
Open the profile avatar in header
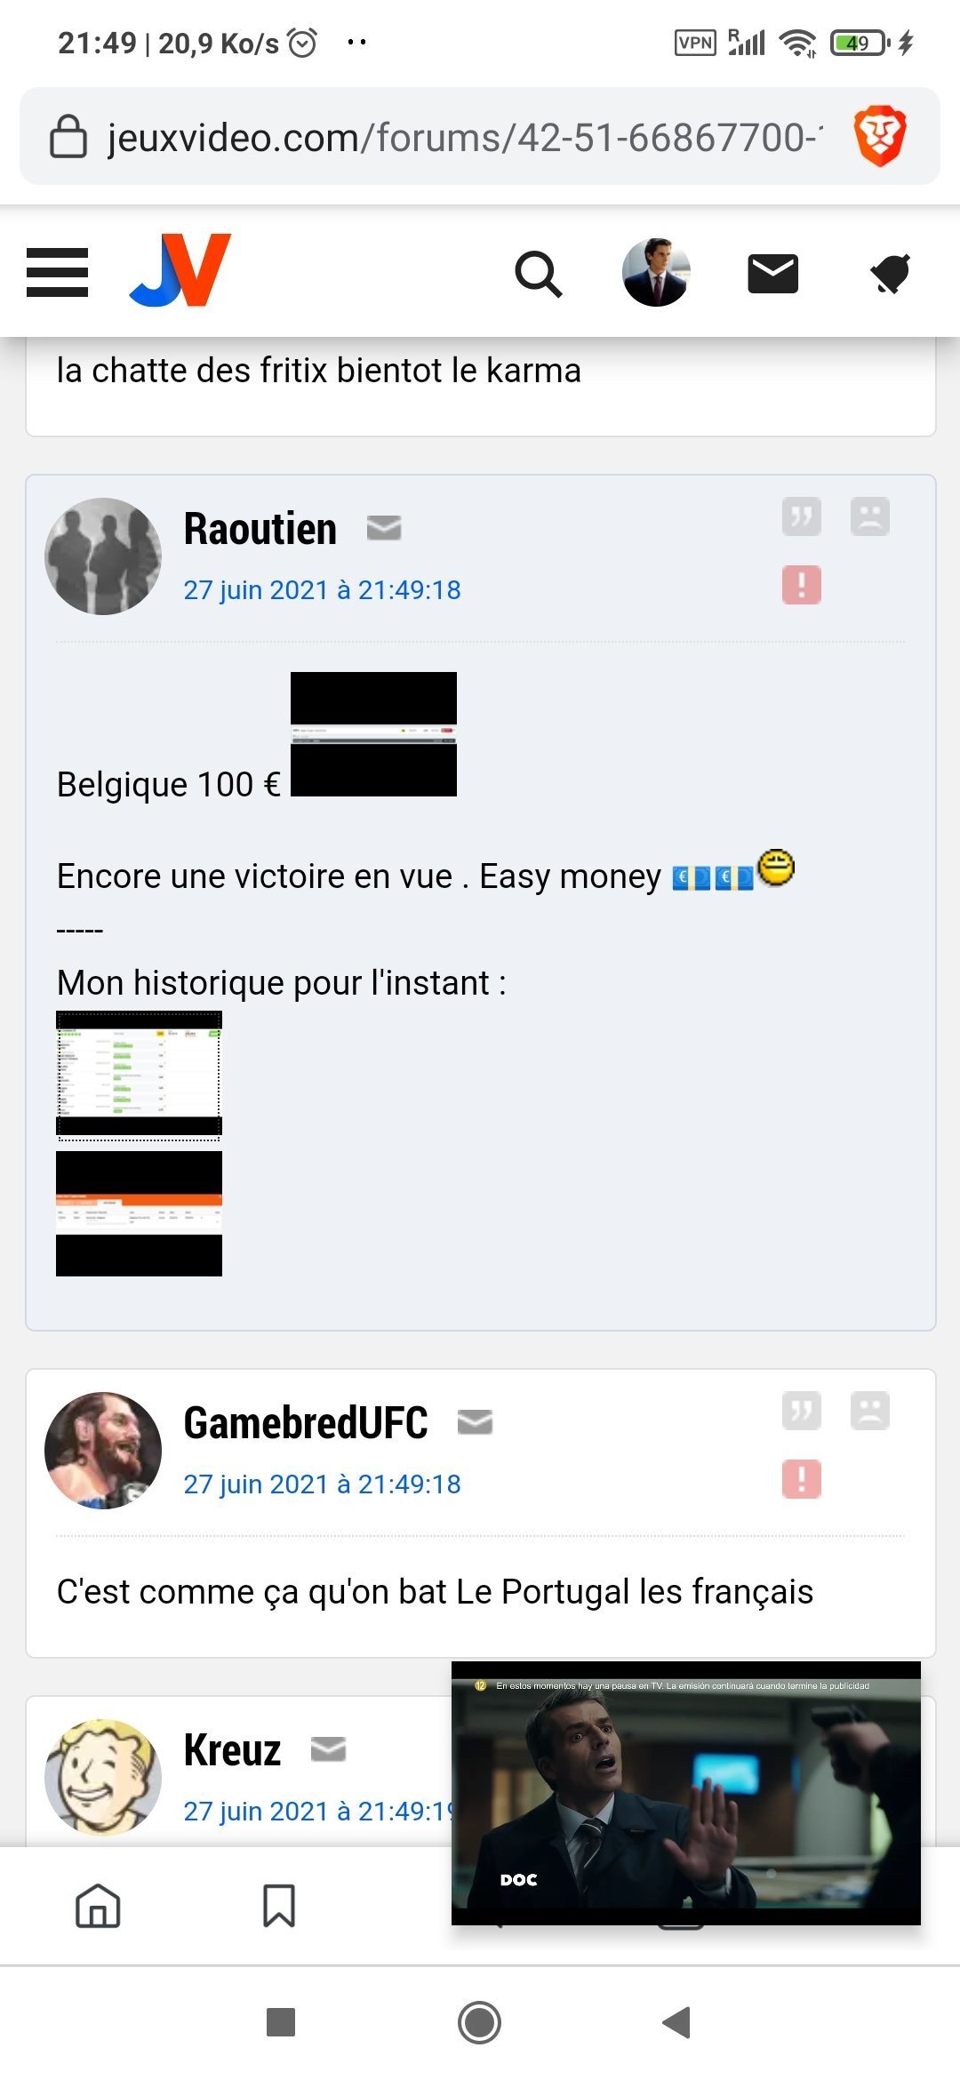pos(656,273)
